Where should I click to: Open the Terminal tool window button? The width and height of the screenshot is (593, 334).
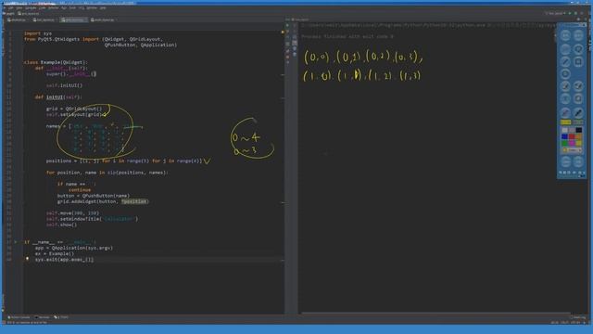click(x=43, y=317)
